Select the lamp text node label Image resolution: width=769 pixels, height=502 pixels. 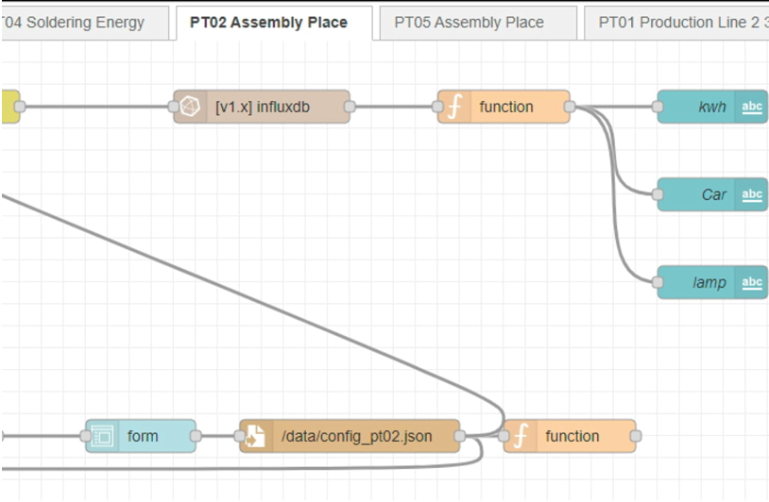coord(709,282)
